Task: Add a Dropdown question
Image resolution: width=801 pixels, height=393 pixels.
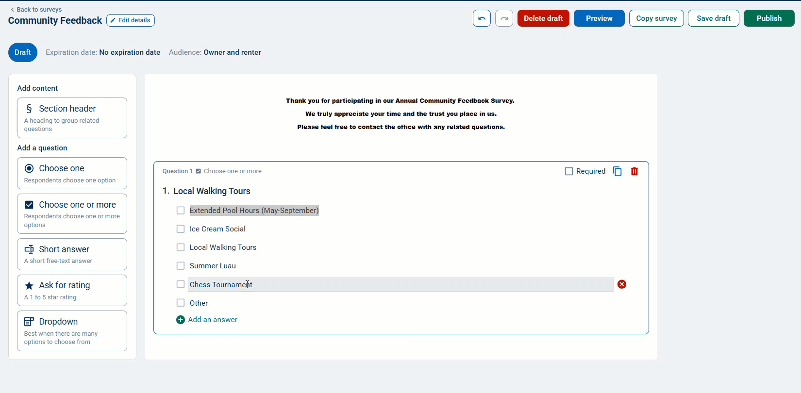Action: pyautogui.click(x=72, y=331)
